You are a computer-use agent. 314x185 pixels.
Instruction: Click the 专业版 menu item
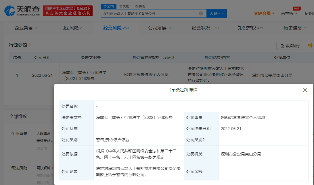point(309,13)
